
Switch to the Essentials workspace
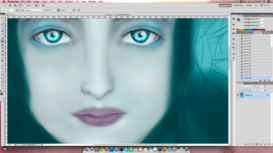tap(238, 6)
